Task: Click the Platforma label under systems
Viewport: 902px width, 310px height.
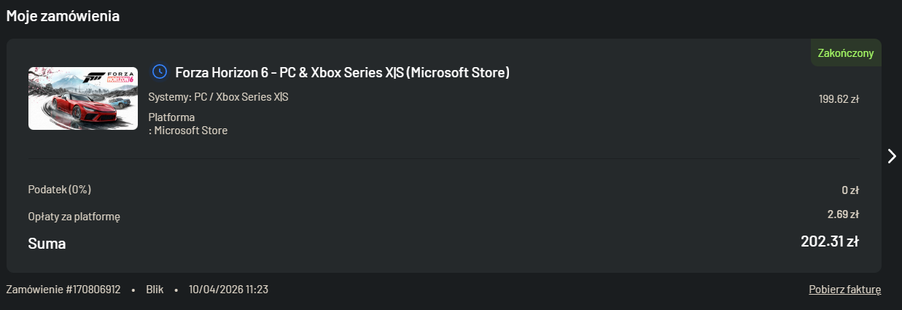Action: (x=171, y=117)
